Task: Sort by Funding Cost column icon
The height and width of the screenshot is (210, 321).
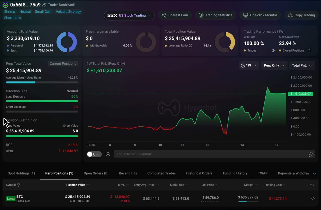Action: point(285,185)
